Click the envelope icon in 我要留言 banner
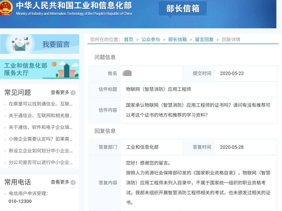Image resolution: width=282 pixels, height=211 pixels. pyautogui.click(x=20, y=44)
